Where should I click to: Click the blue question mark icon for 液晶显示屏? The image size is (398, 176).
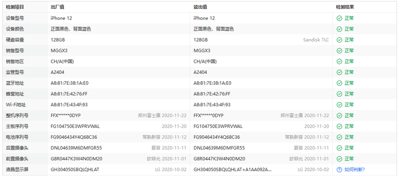(339, 169)
